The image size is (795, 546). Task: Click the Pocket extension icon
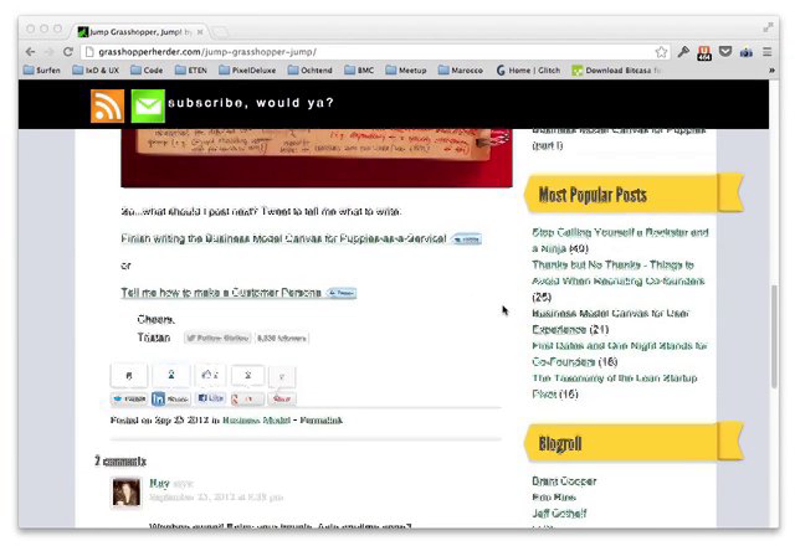click(x=725, y=52)
